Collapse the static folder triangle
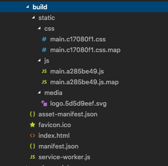The image size is (168, 166). pos(33,18)
